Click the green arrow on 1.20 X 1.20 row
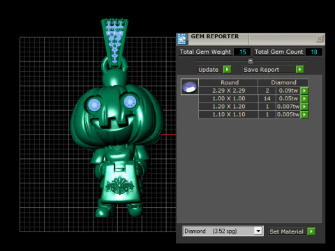The image size is (335, 251). pyautogui.click(x=304, y=107)
